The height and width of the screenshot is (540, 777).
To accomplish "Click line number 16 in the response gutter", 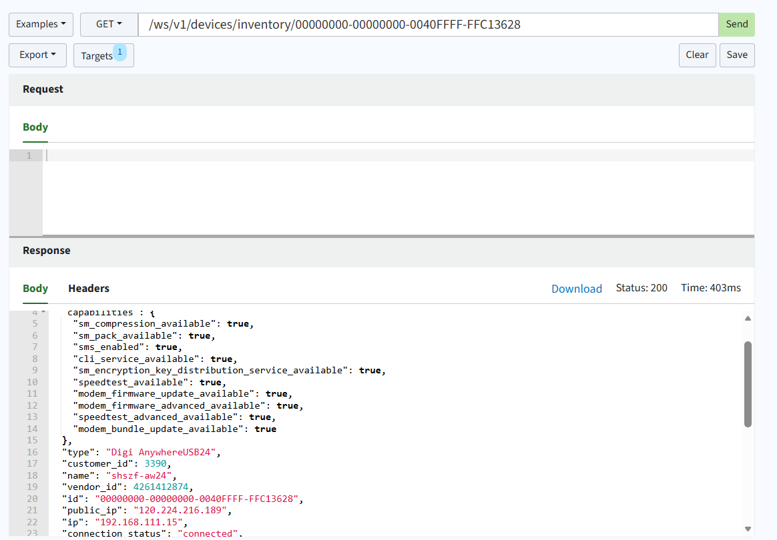I will point(32,452).
